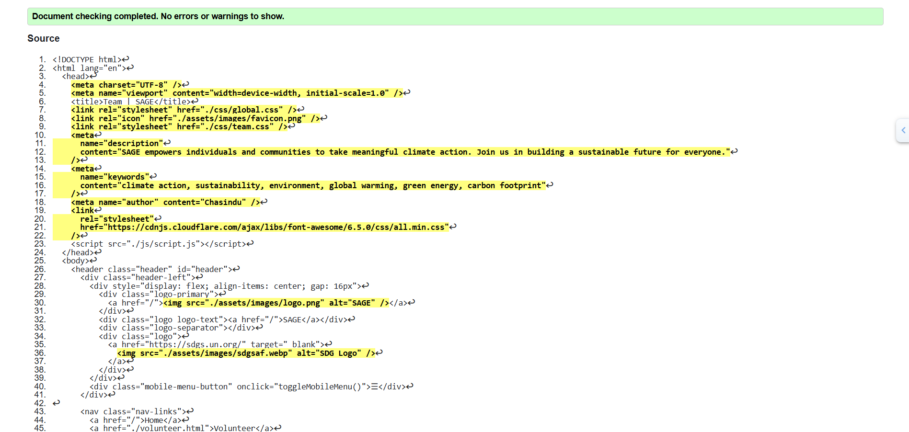Select the script.js script tag line
This screenshot has width=909, height=432.
click(x=162, y=244)
